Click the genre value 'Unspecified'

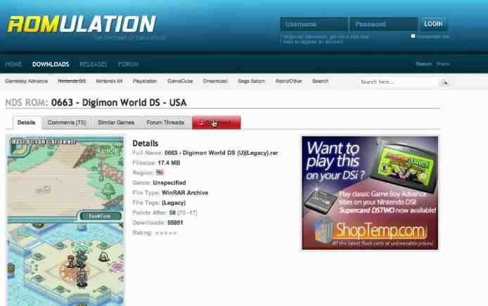169,183
